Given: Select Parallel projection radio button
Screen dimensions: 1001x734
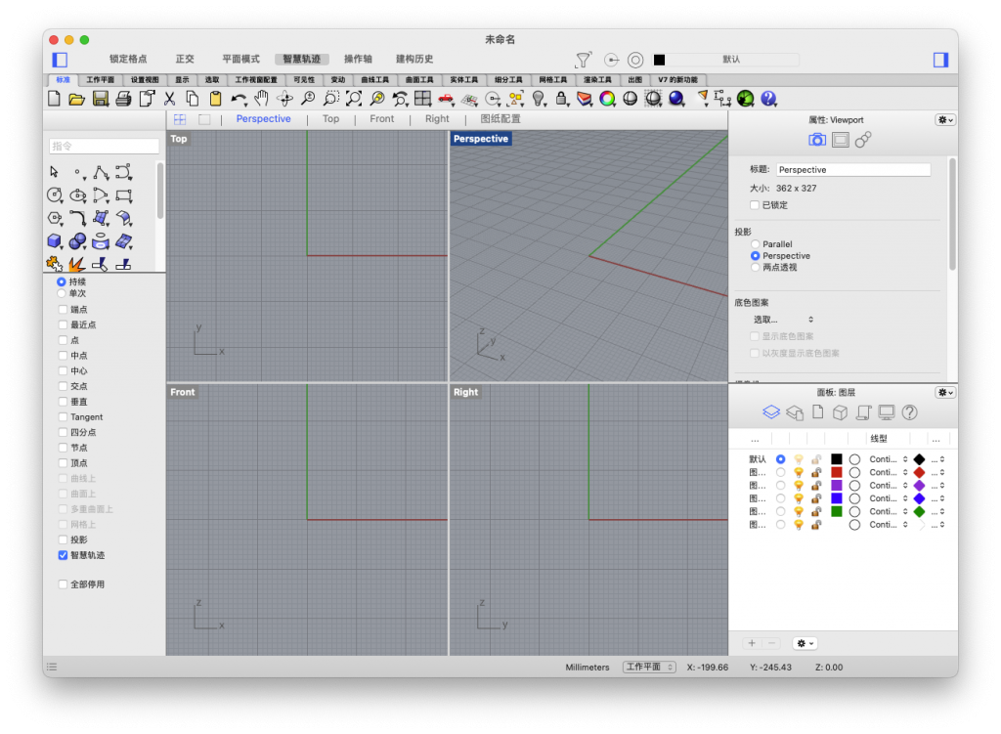Looking at the screenshot, I should 756,244.
